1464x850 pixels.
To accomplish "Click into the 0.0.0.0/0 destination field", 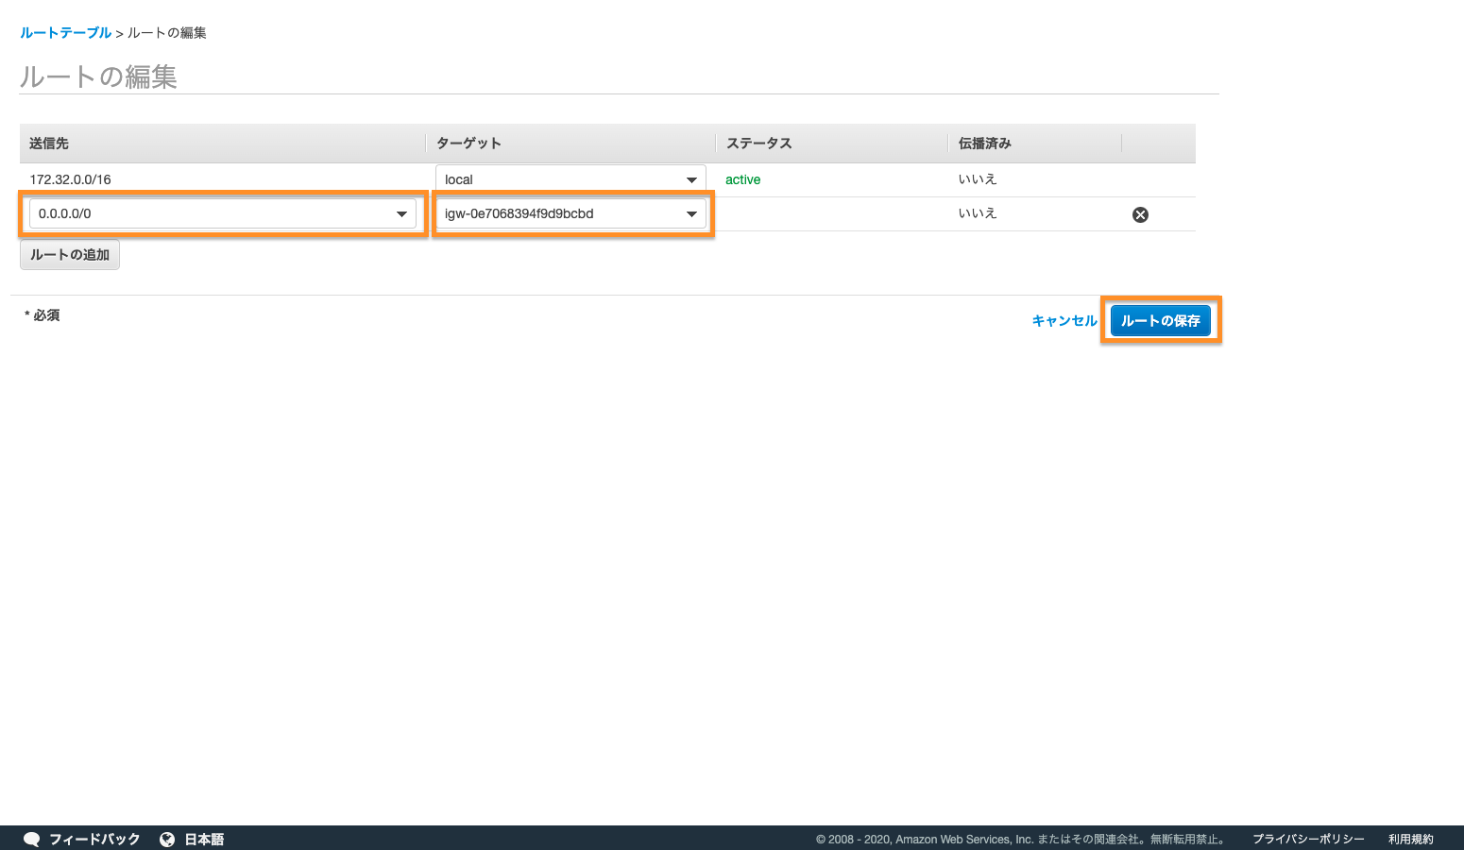I will coord(208,214).
